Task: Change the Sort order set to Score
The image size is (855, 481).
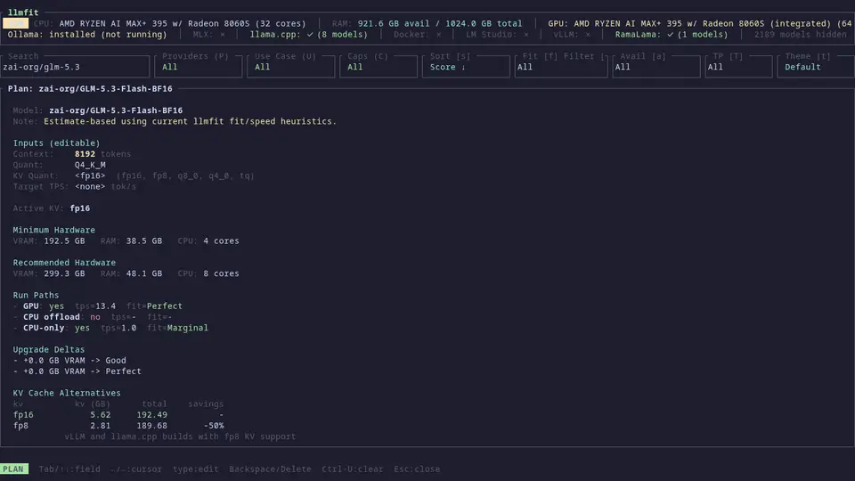Action: [x=466, y=67]
